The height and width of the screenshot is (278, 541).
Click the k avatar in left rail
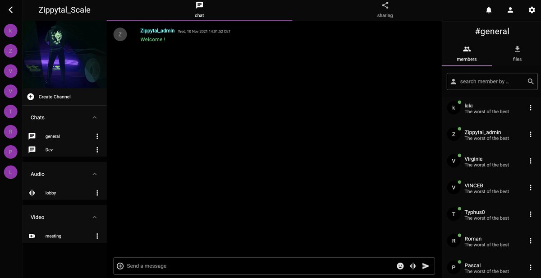click(x=10, y=31)
